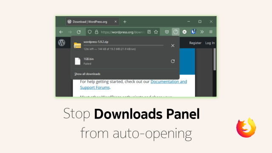
Task: Maximize the Firefox window
Action: 200,22
